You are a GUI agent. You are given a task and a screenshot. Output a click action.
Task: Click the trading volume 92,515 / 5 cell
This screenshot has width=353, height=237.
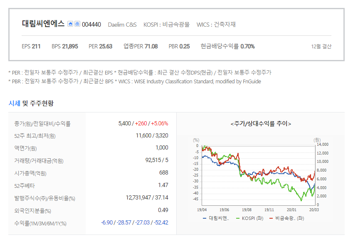pos(157,160)
